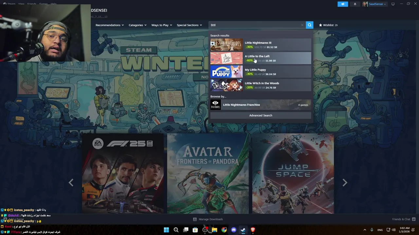Open Brave browser from the taskbar
Image resolution: width=419 pixels, height=235 pixels.
(x=253, y=230)
